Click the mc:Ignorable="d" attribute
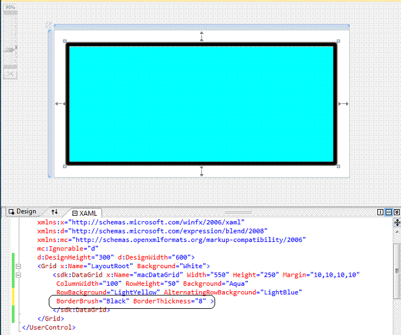Screen dimensions: 401x335 pos(68,249)
